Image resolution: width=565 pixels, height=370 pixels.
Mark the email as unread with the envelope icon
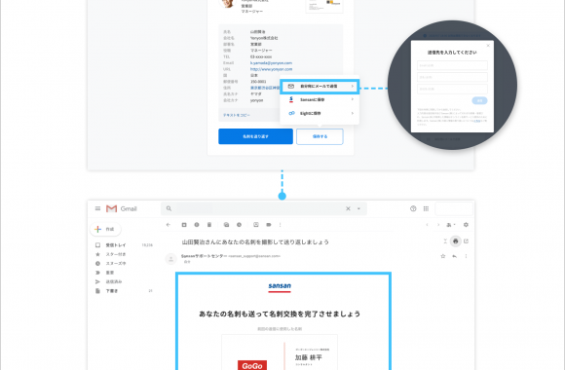pyautogui.click(x=226, y=225)
